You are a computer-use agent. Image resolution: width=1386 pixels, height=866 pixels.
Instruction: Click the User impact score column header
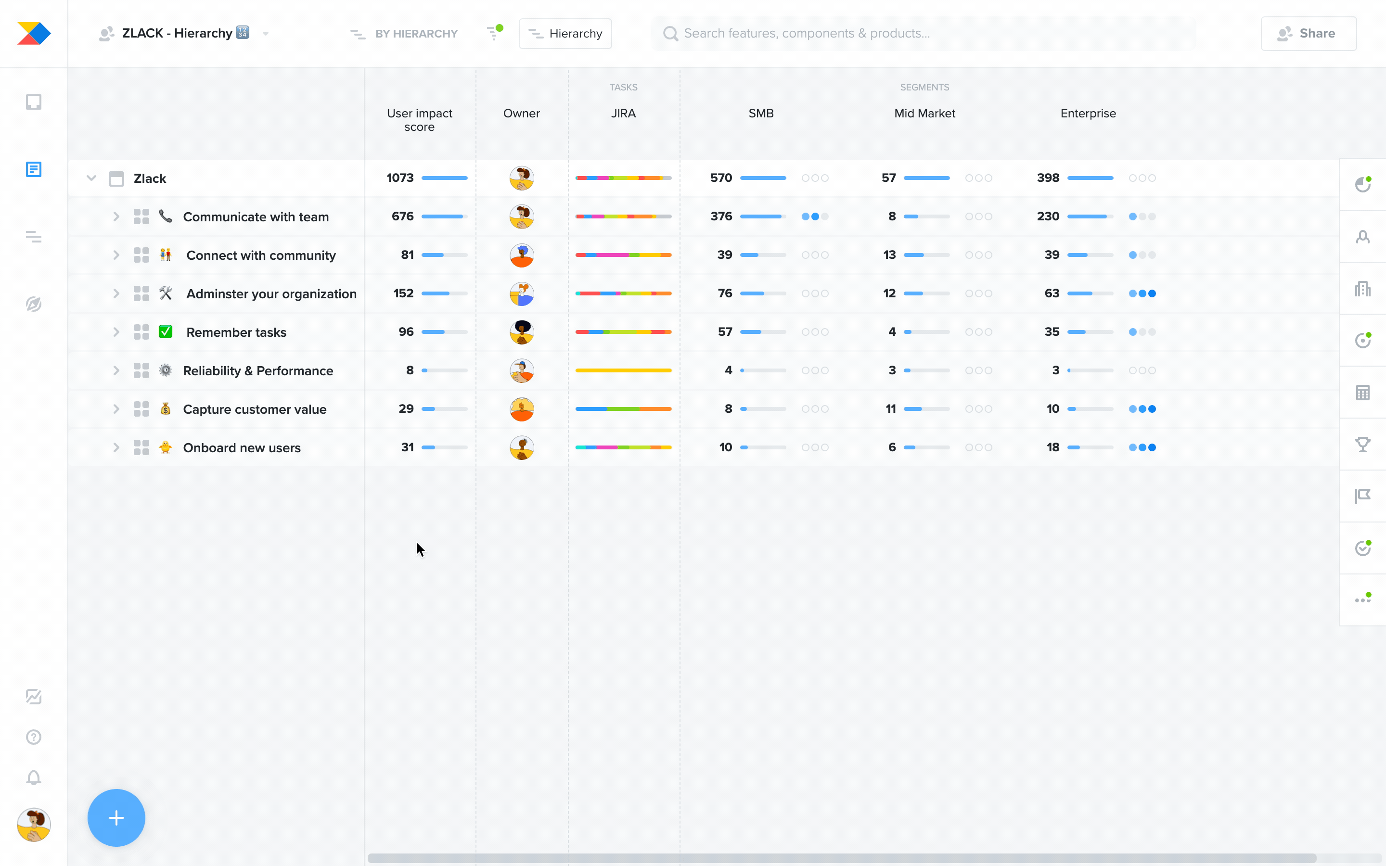coord(419,120)
